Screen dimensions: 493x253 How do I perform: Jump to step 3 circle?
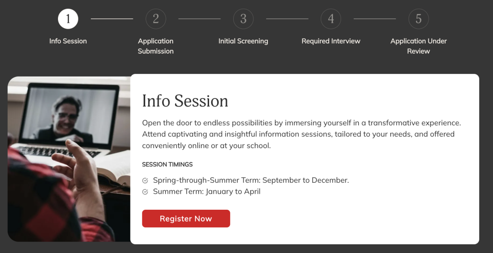tap(243, 19)
